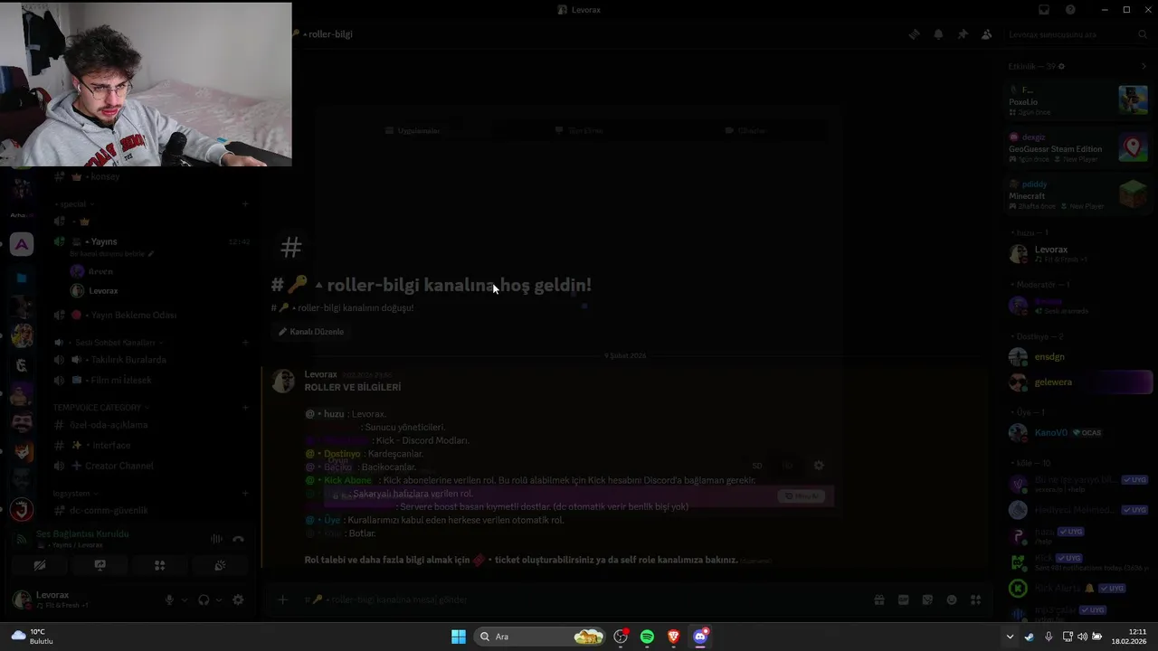Open Levorax message author name
Viewport: 1158px width, 651px height.
click(320, 374)
